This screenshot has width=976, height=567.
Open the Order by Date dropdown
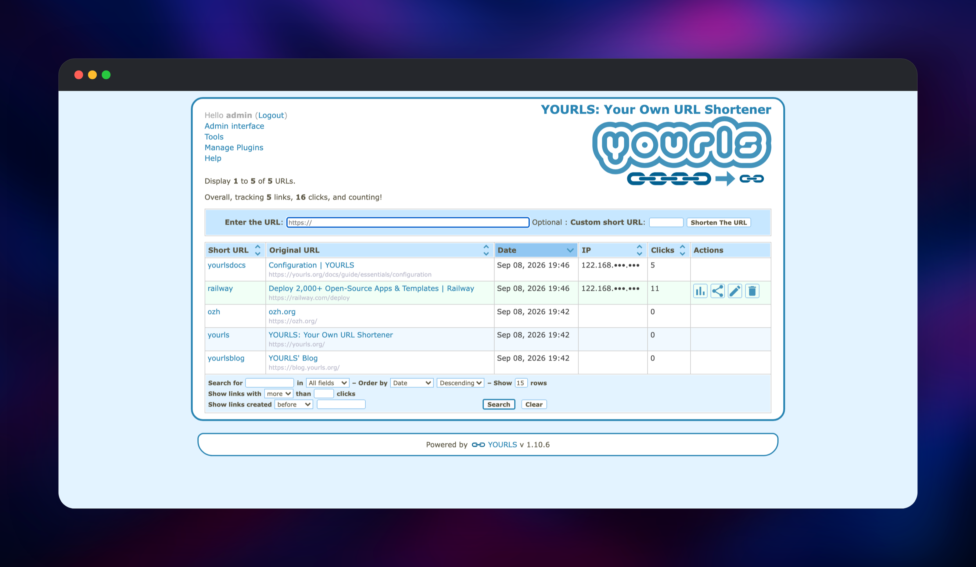tap(412, 383)
